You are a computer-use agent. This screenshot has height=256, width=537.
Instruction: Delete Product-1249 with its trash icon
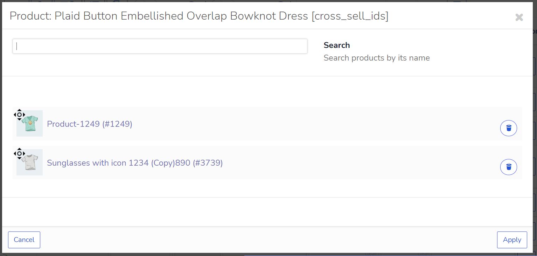click(x=508, y=128)
